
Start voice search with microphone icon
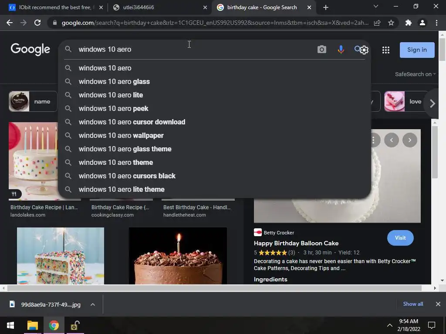point(341,50)
